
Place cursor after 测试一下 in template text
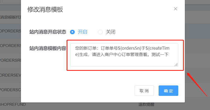tap(169, 54)
